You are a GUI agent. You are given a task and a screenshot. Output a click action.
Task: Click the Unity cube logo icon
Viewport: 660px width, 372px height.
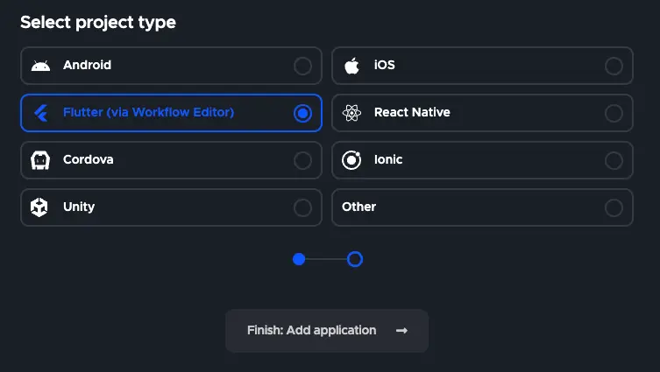point(40,207)
